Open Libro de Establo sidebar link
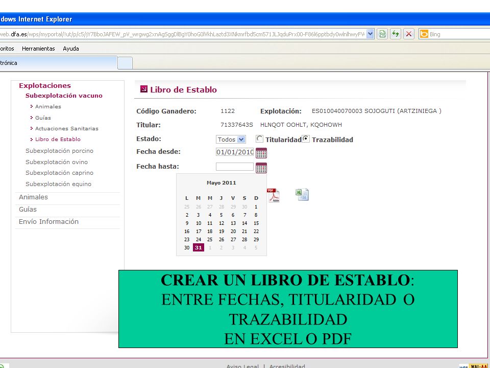 [x=58, y=139]
